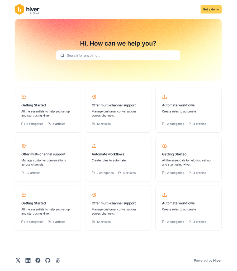Click the Powered by Hiver link
The image size is (237, 271).
pyautogui.click(x=208, y=260)
